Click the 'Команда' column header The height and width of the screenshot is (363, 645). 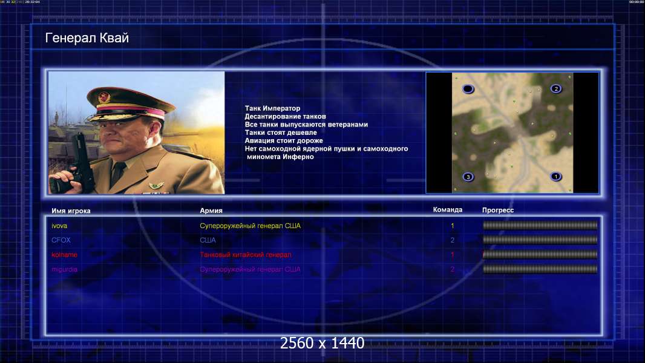click(x=448, y=210)
